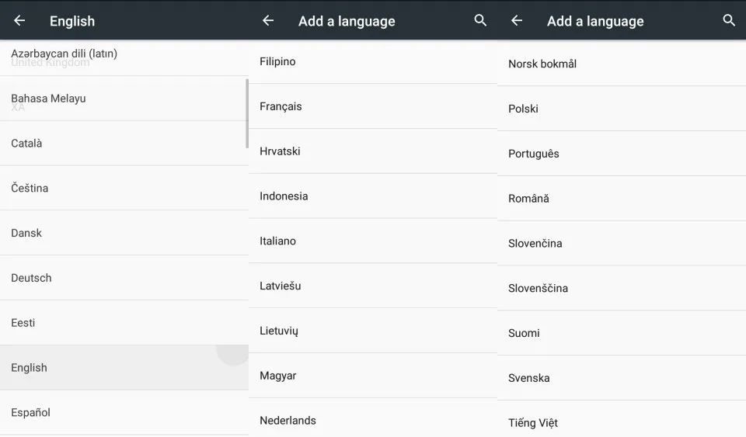746x437 pixels.
Task: Go back from the English screen
Action: [19, 20]
